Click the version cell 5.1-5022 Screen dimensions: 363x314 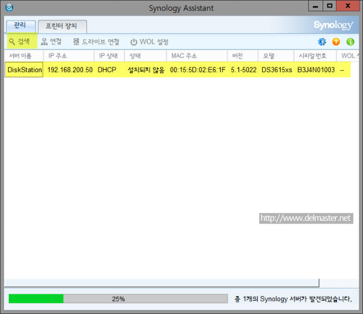tap(244, 70)
